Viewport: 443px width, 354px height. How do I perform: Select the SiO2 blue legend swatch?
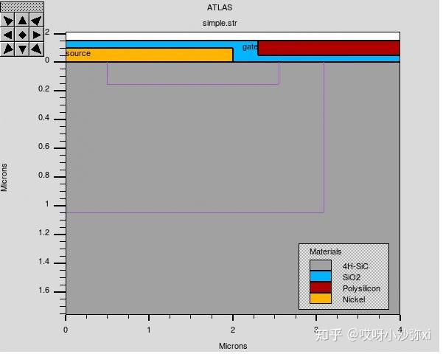tap(321, 277)
